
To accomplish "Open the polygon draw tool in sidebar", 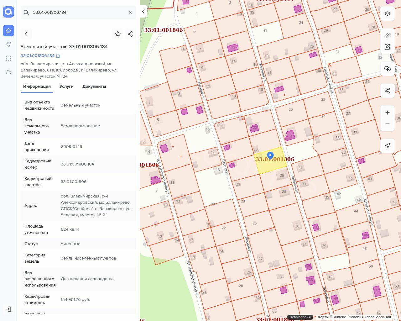I will coord(8,45).
